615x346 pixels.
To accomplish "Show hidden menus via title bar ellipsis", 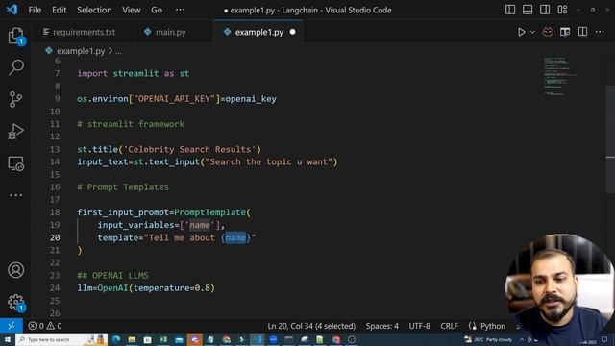I will pyautogui.click(x=180, y=10).
